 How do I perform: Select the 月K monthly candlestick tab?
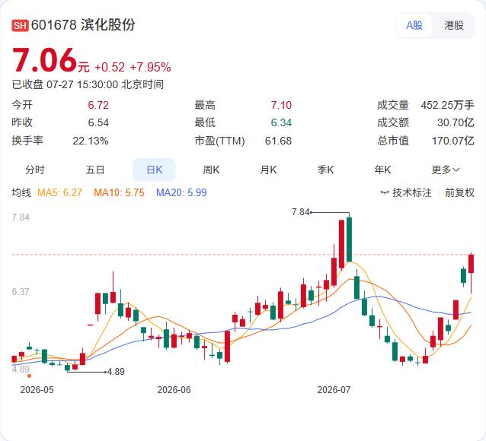click(268, 170)
